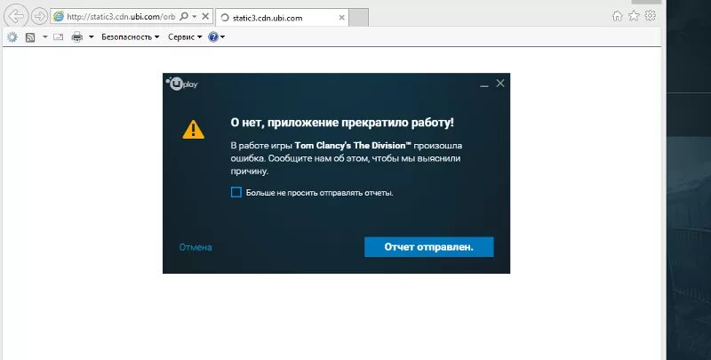Click the 'Отчет отправлен.' button
The width and height of the screenshot is (711, 360).
tap(429, 247)
